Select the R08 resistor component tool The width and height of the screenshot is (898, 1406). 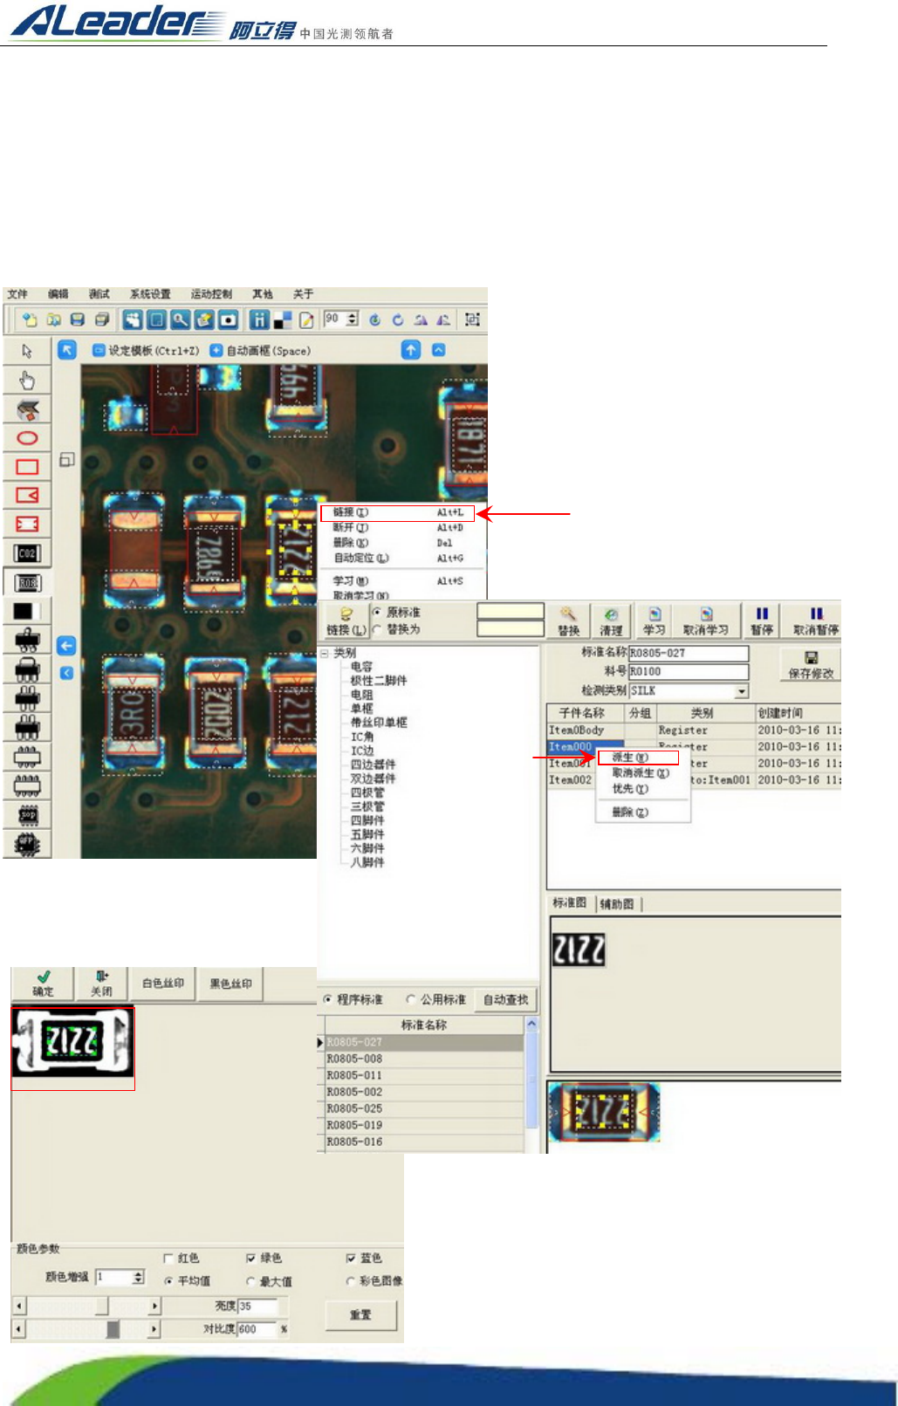click(28, 582)
